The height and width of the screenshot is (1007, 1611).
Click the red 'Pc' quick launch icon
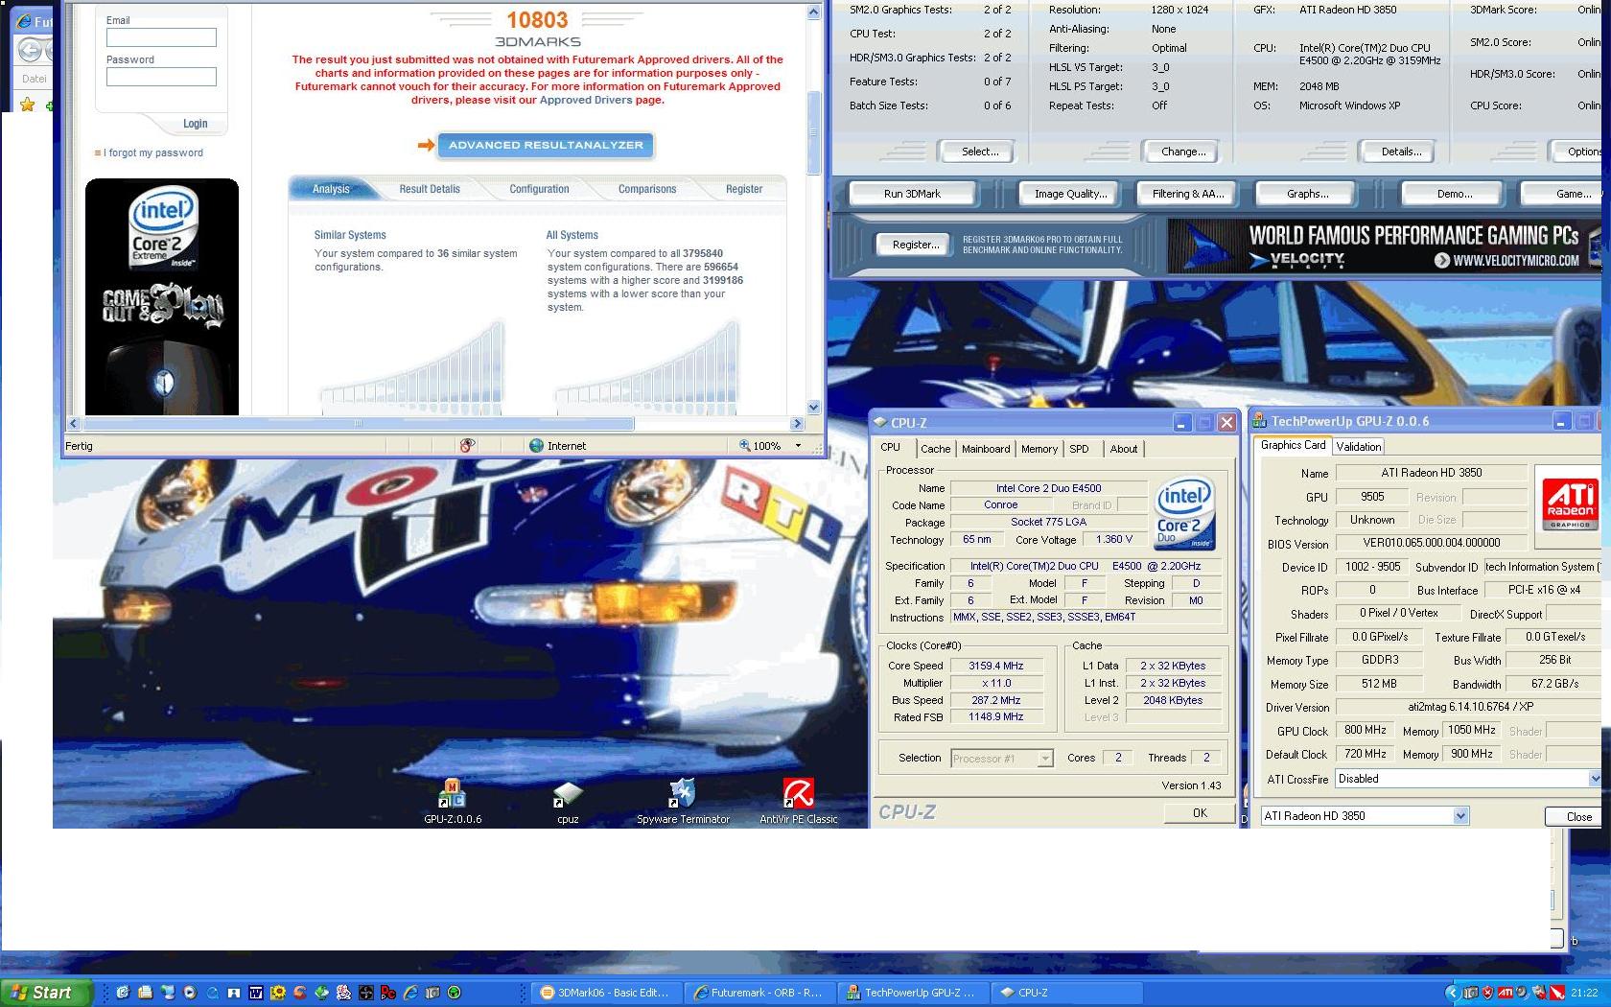tap(388, 993)
